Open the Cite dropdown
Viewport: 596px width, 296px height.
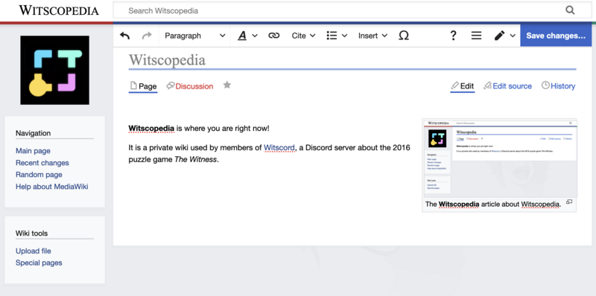coord(303,36)
